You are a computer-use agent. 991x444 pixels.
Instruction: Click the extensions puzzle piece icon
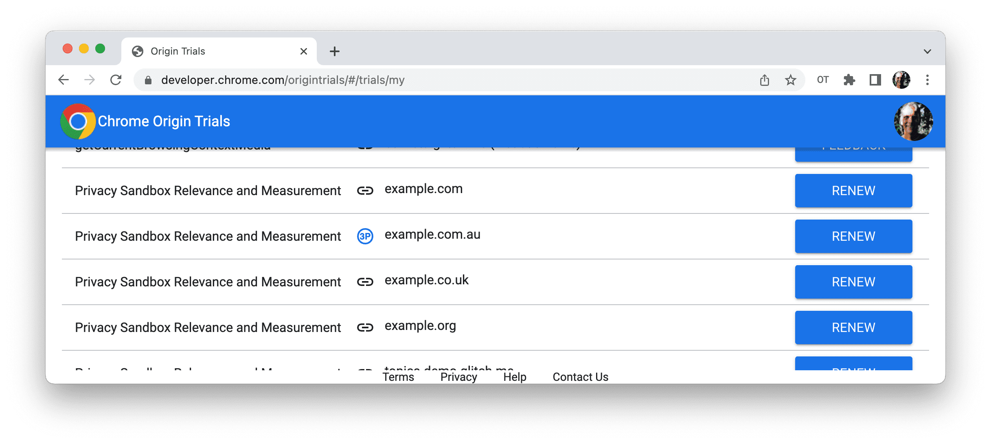(x=848, y=80)
